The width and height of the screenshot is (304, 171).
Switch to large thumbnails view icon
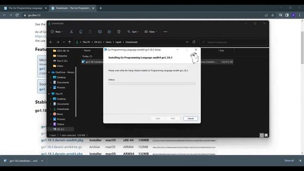coord(266,135)
